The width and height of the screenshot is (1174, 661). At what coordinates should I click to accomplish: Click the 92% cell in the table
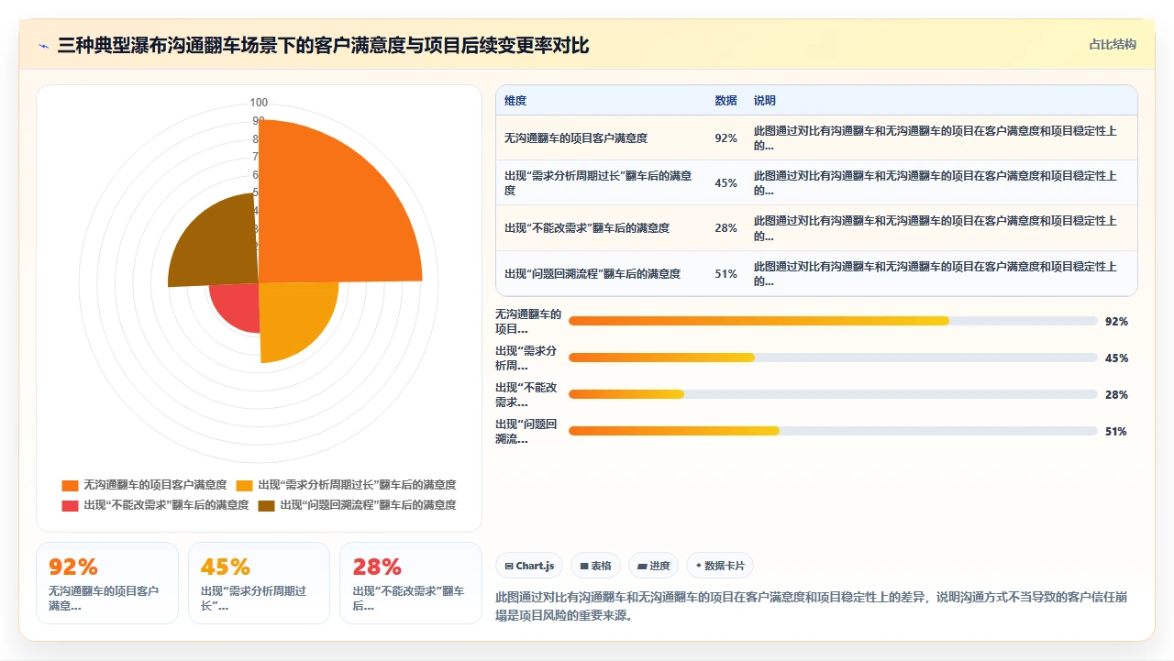725,138
